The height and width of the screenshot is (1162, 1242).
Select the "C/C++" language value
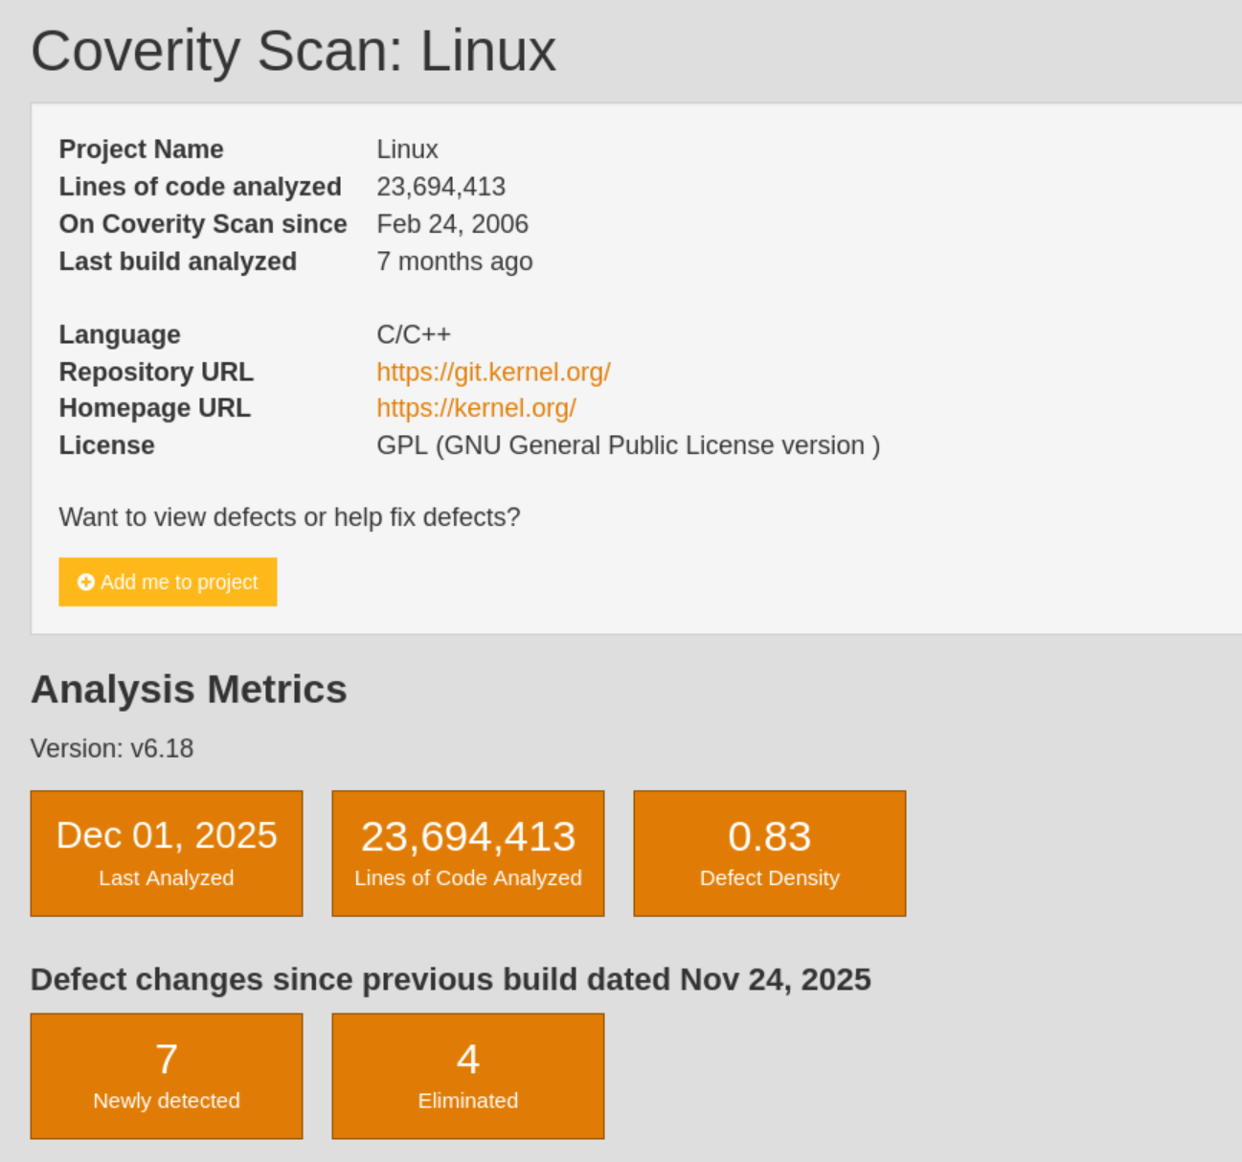(x=414, y=334)
